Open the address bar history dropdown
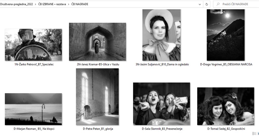The height and width of the screenshot is (136, 259). coord(200,4)
